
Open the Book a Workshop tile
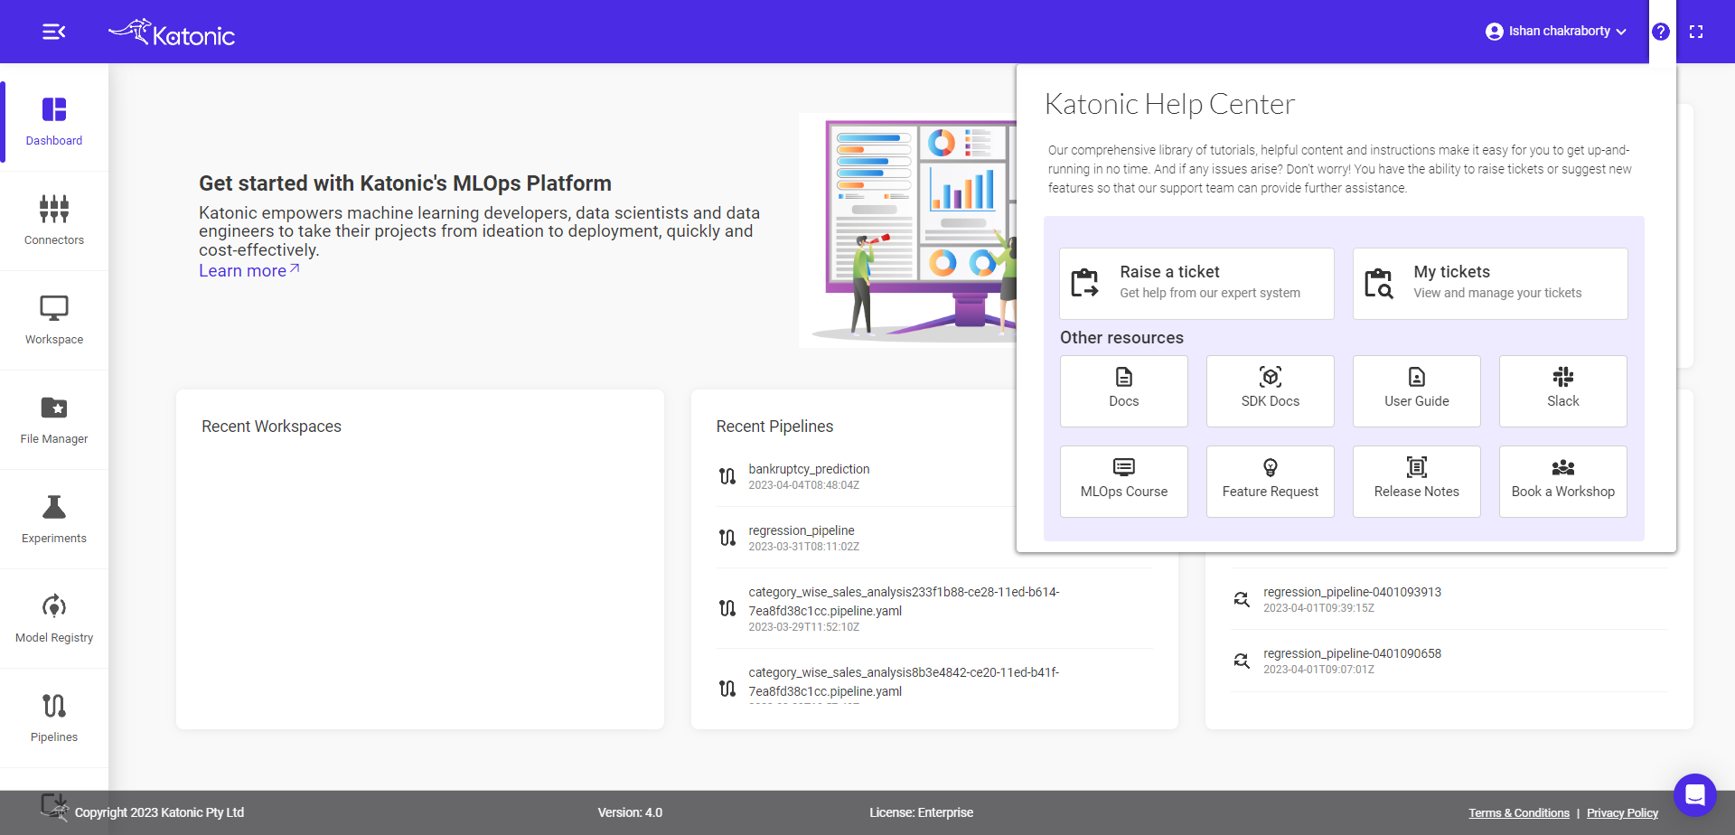click(1563, 482)
